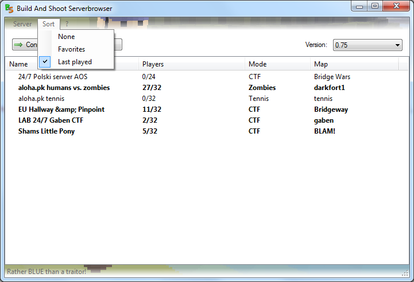
Task: Open the Server menu
Action: tap(22, 24)
